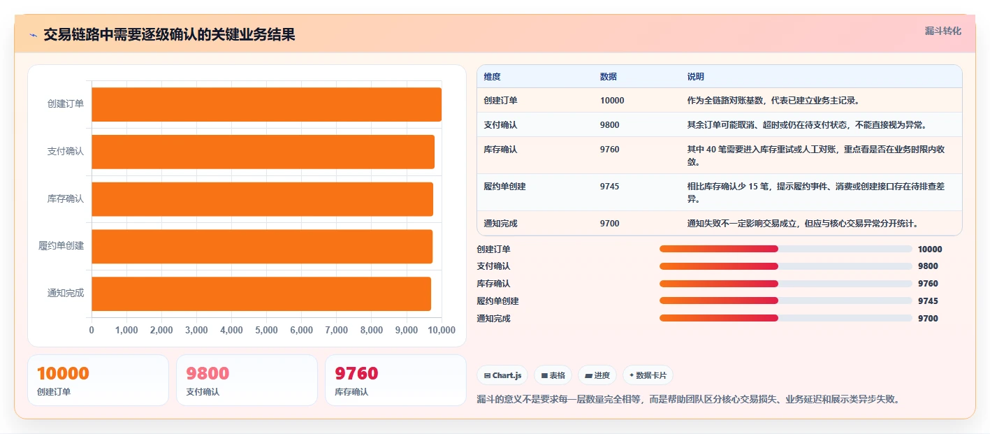Screen dimensions: 990x434
Task: Click the 9800 支付确认 data card
Action: (247, 380)
